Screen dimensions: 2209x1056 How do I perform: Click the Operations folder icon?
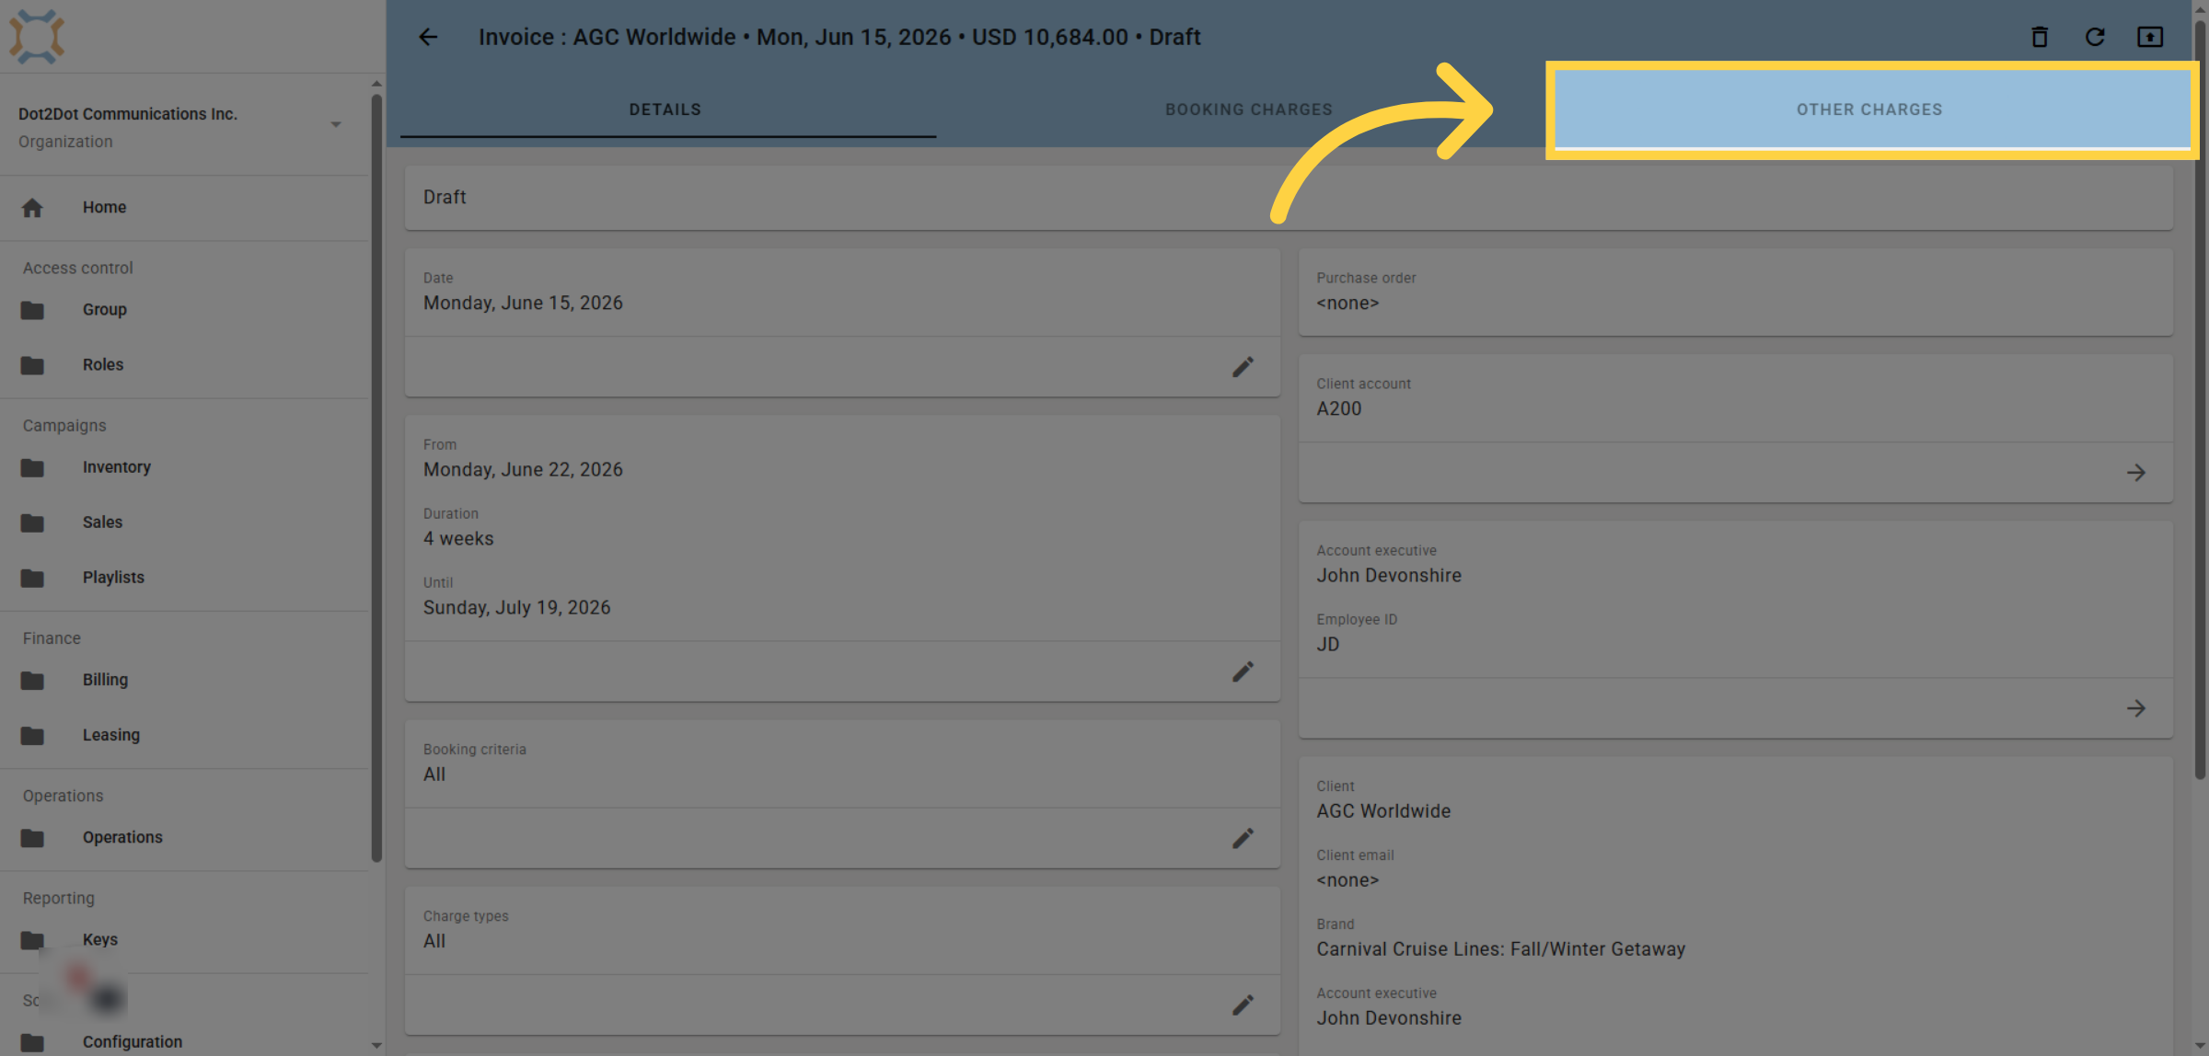(32, 837)
